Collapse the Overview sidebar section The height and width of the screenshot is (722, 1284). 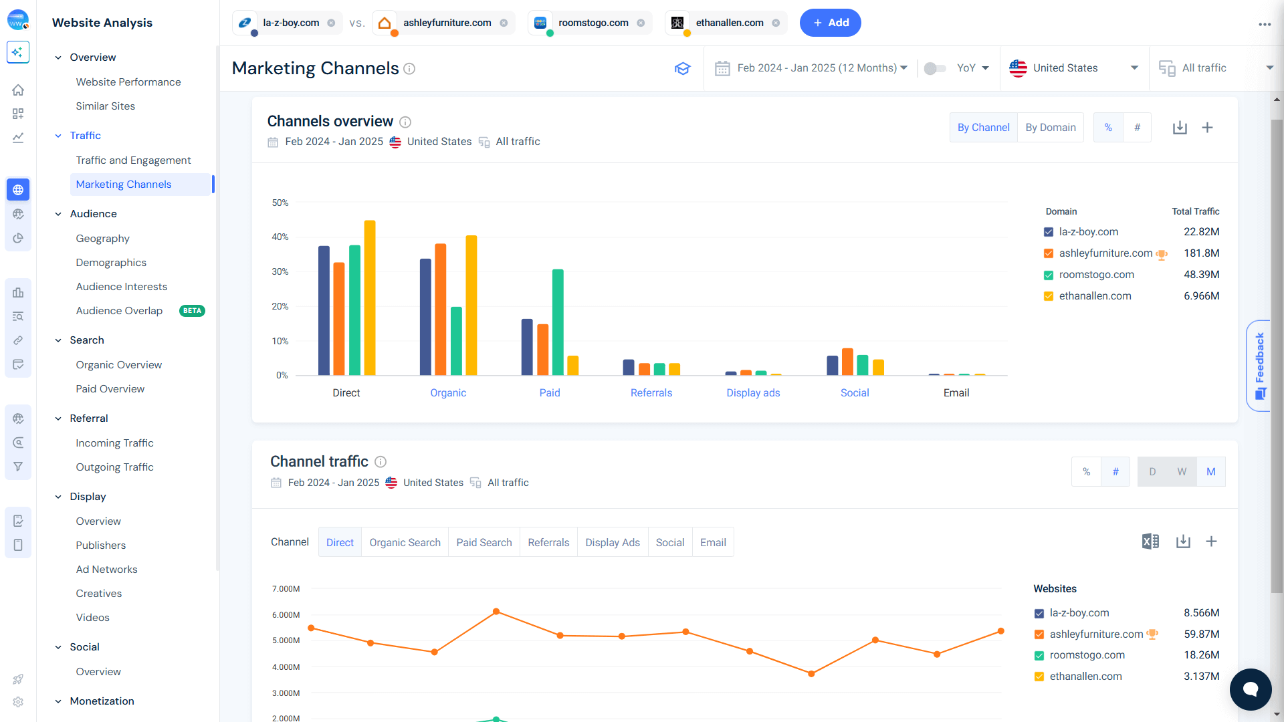(x=58, y=57)
